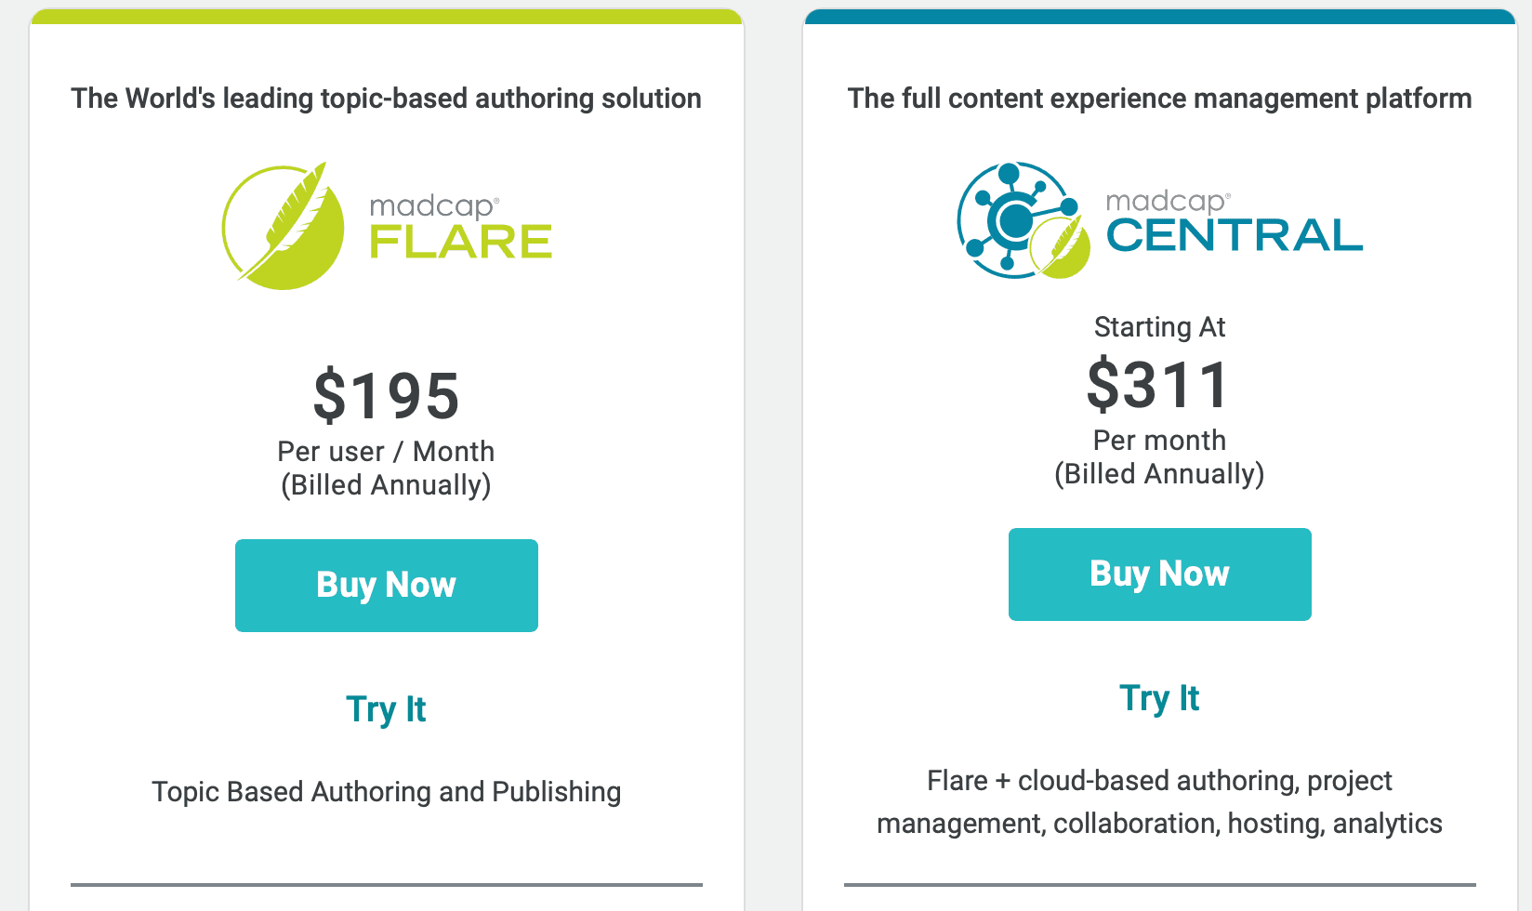This screenshot has width=1532, height=911.
Task: Select the $195 price figure
Action: tap(386, 396)
